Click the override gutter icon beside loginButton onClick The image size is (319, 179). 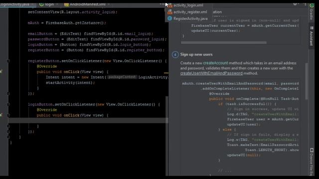[x=1, y=115]
